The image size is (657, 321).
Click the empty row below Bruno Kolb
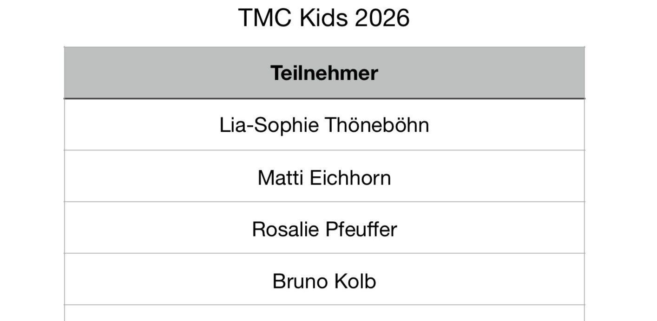(x=324, y=313)
